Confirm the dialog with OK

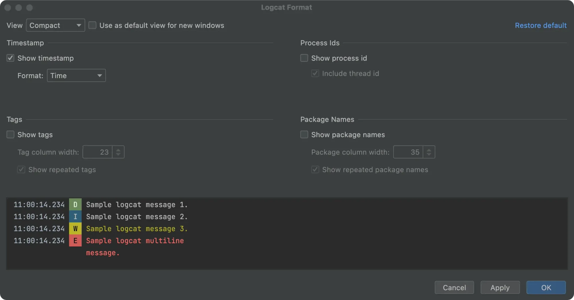pyautogui.click(x=546, y=288)
